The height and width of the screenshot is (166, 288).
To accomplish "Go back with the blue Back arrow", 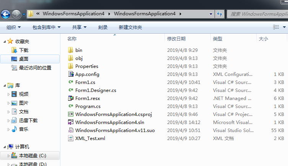I will click(5, 14).
